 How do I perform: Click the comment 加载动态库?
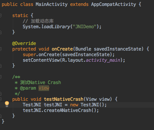click(38, 21)
